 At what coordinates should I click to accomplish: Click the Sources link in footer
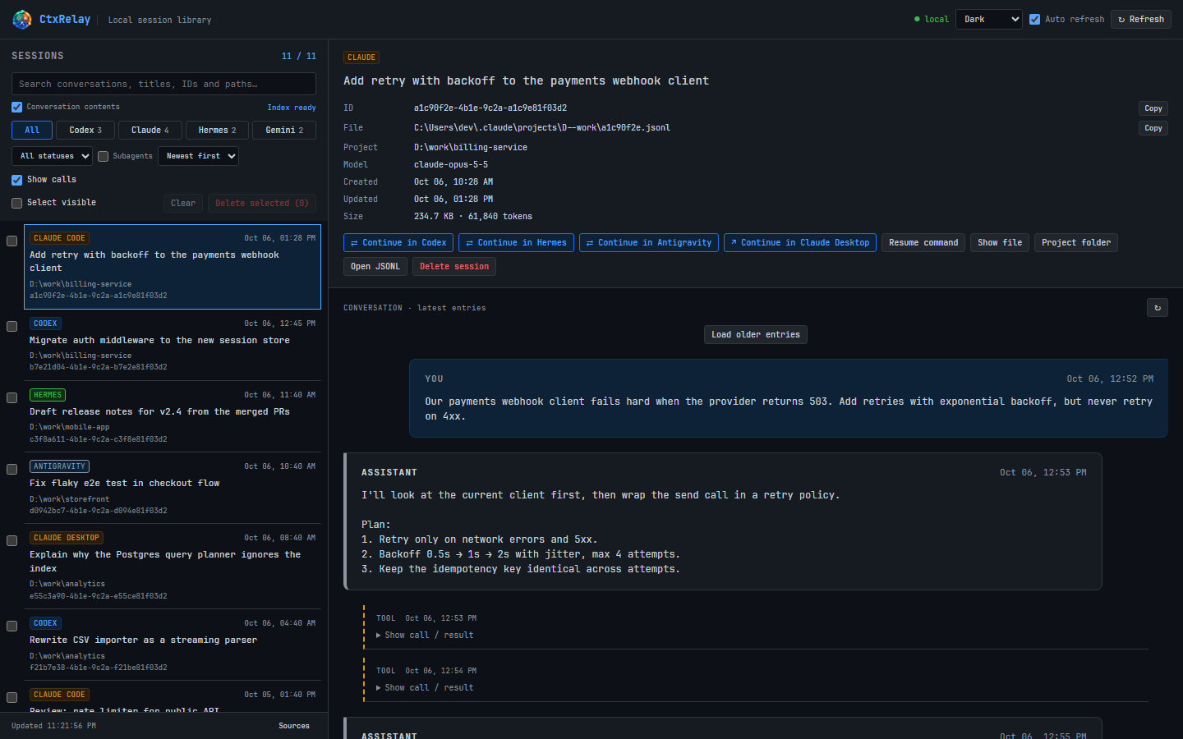pyautogui.click(x=294, y=726)
